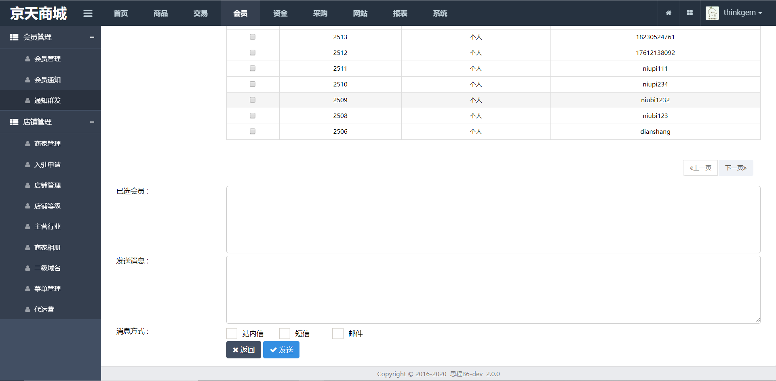Open 资金 in the top navigation
Image resolution: width=776 pixels, height=381 pixels.
(280, 13)
